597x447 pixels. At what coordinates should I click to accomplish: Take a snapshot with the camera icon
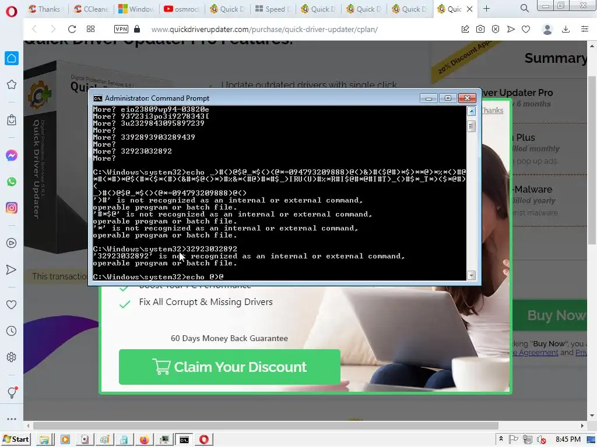point(480,29)
